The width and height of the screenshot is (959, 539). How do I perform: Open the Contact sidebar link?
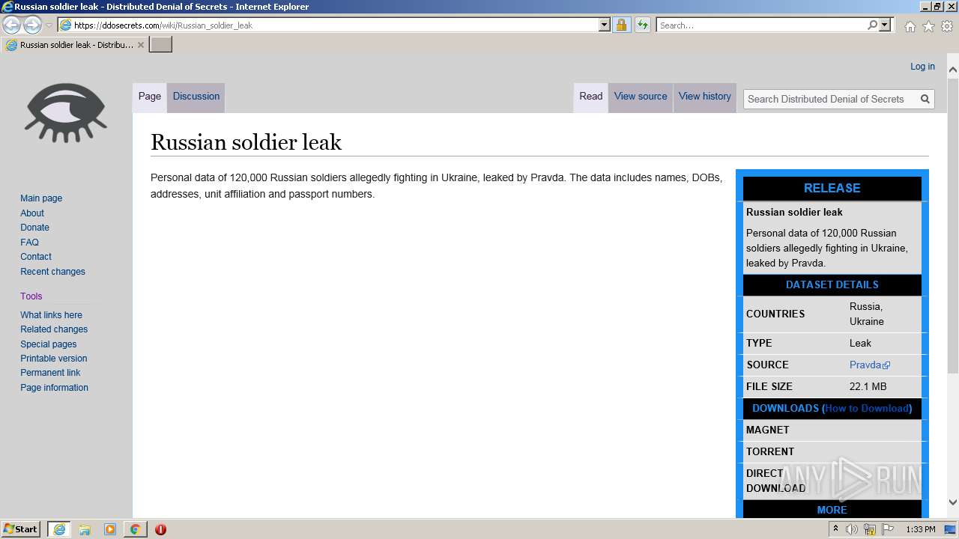point(36,257)
